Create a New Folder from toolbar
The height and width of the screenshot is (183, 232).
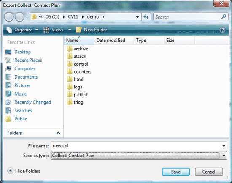point(92,30)
